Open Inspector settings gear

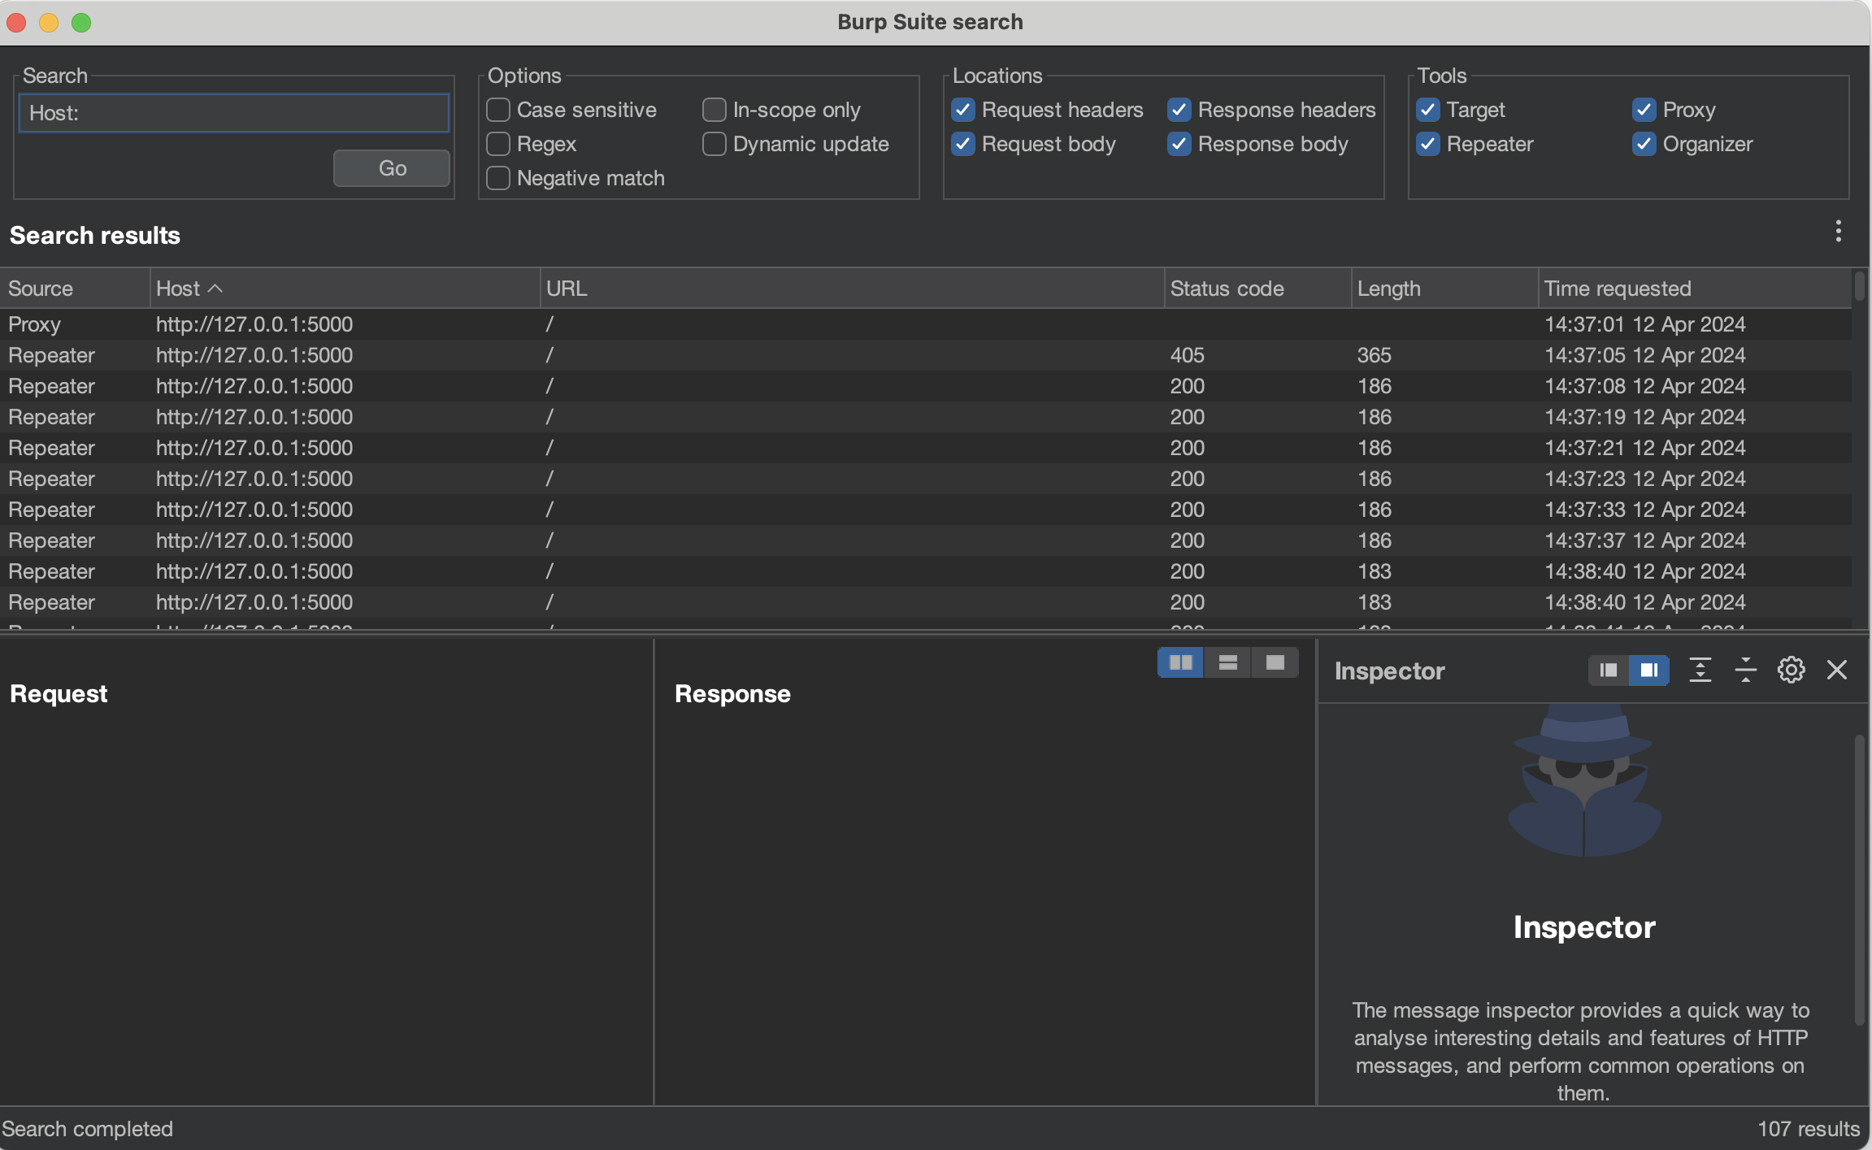click(1791, 670)
